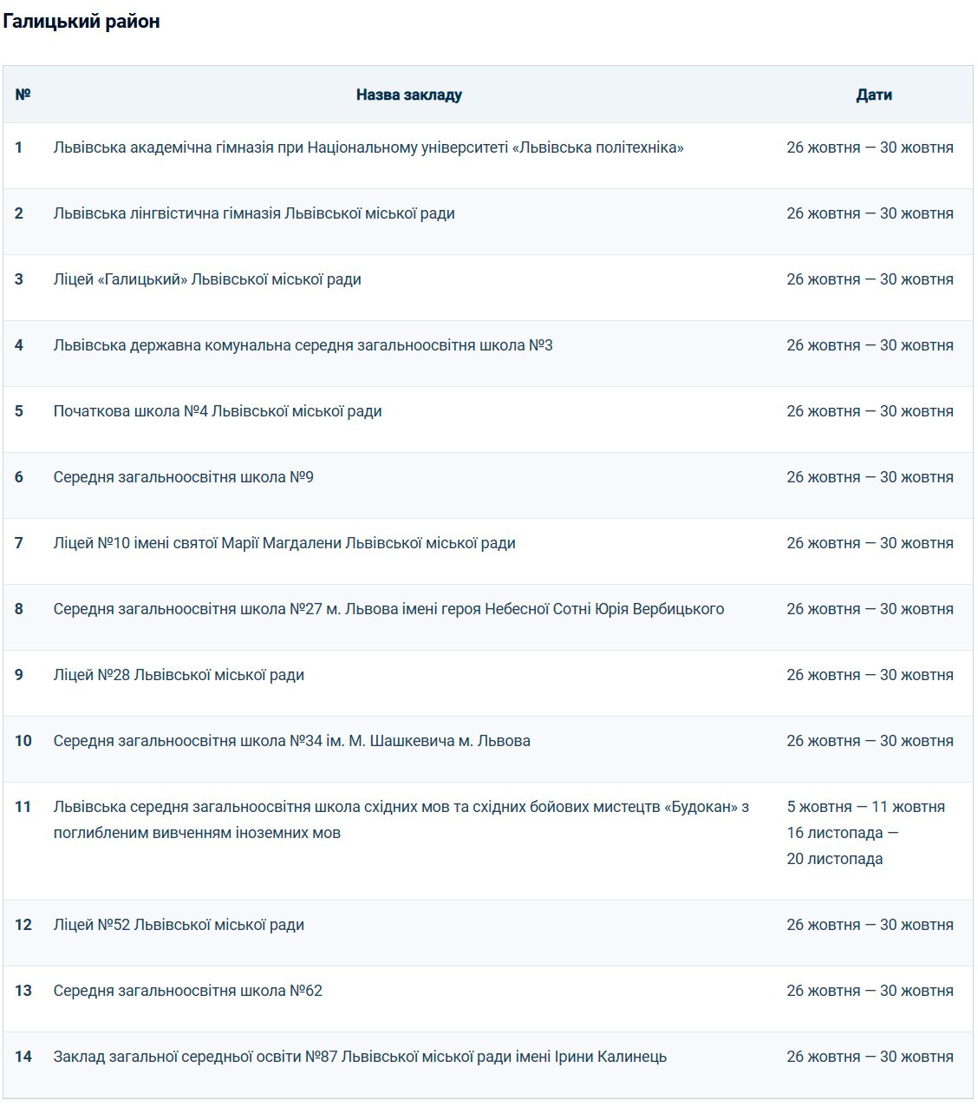Click the dates for Ліцей «Галицький»
This screenshot has height=1107, width=978.
[x=870, y=279]
